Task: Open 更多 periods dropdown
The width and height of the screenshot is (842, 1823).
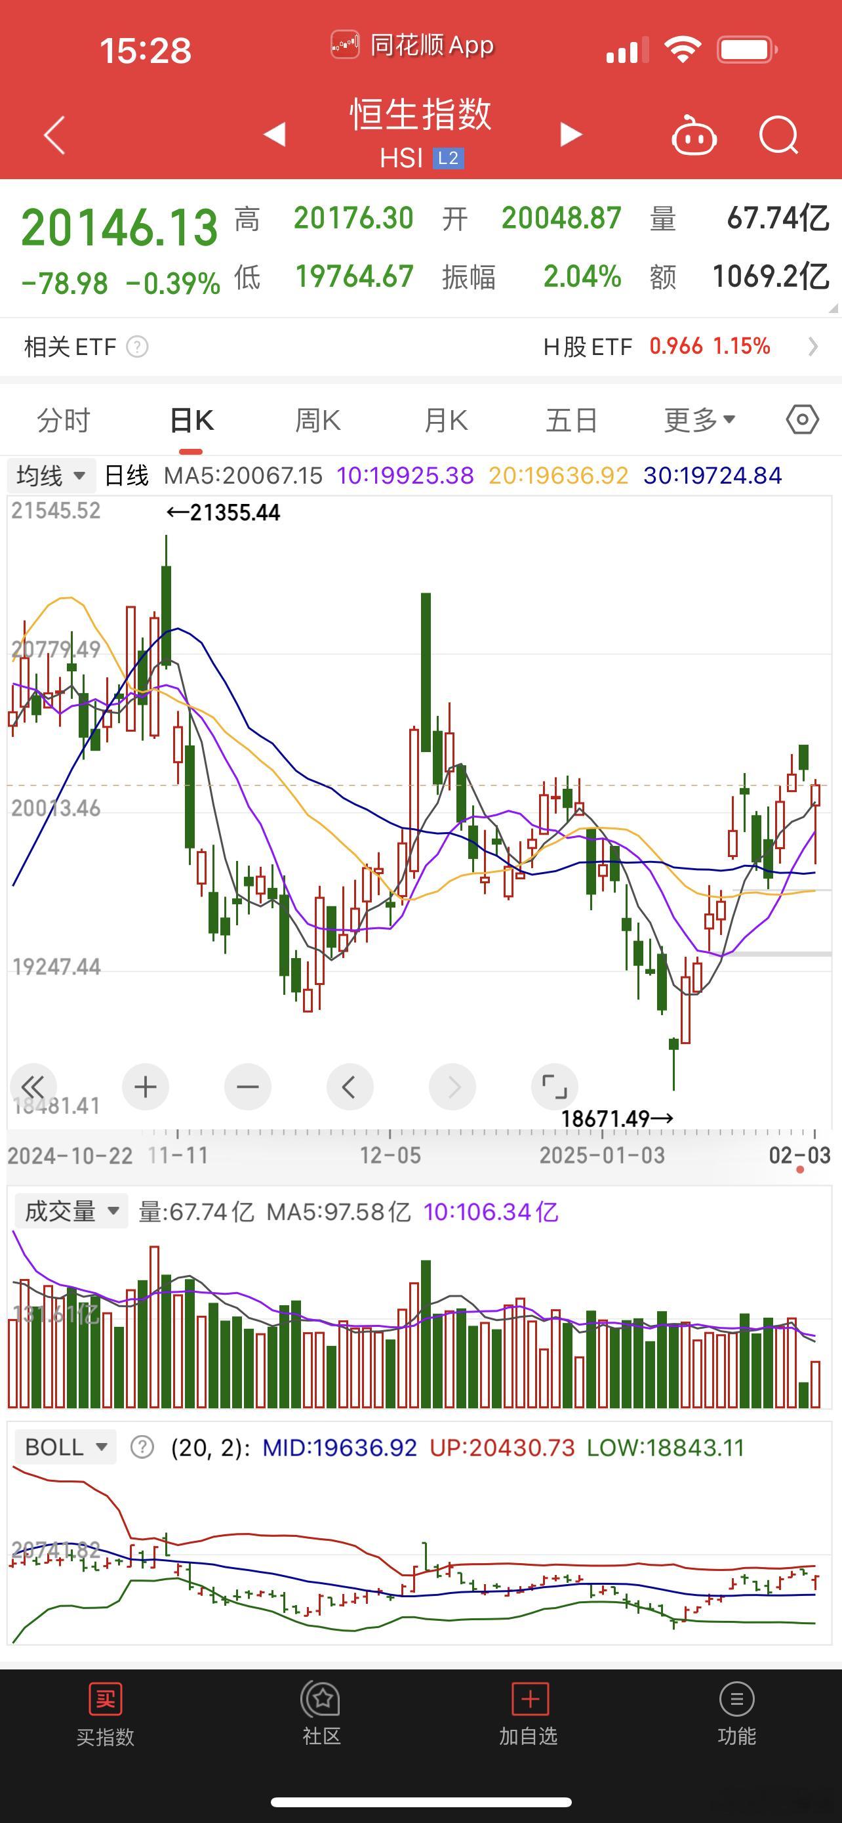Action: (700, 421)
